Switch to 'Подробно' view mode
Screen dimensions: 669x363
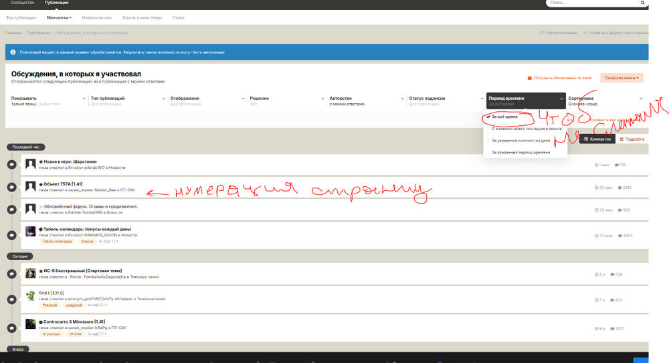click(632, 139)
